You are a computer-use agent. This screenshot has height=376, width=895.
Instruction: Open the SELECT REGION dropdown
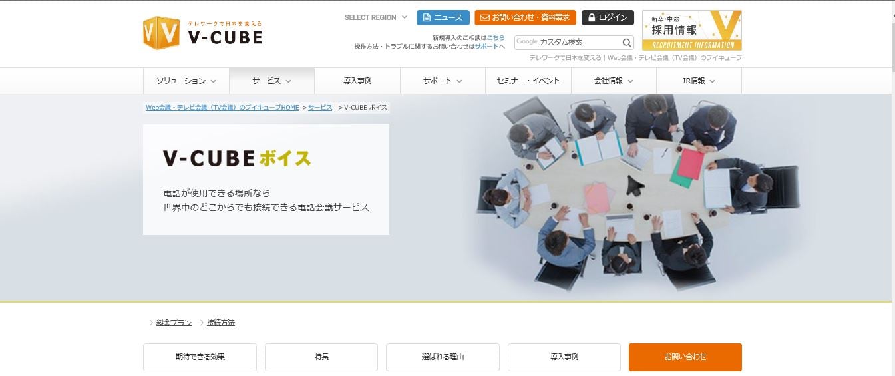[376, 17]
